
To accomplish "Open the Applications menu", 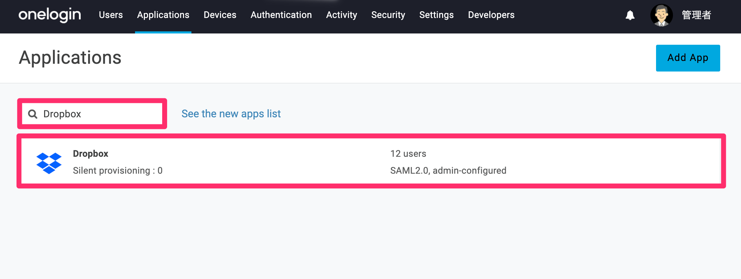I will pyautogui.click(x=163, y=15).
